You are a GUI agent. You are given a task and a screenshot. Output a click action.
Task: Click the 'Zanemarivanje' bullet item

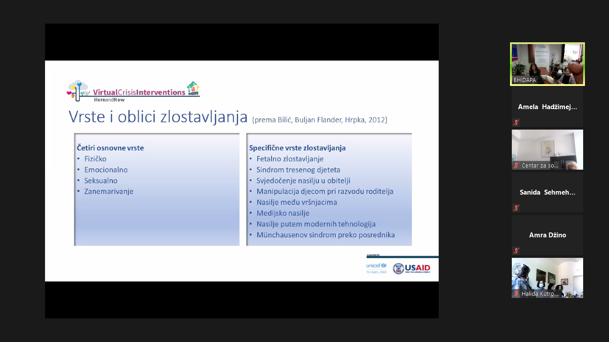109,191
